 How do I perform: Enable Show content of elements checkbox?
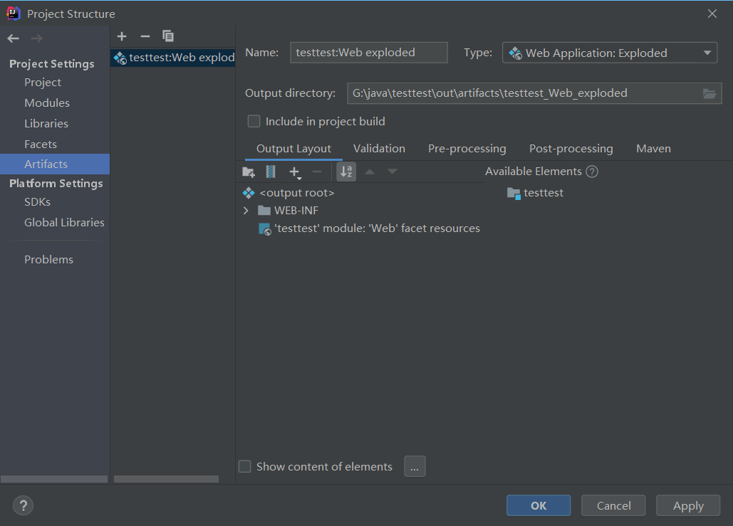coord(245,467)
